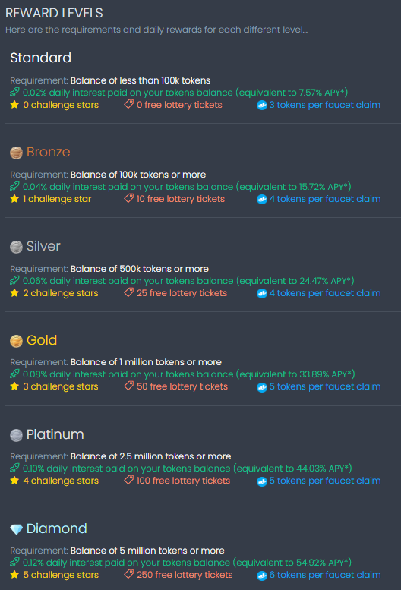The image size is (401, 590).
Task: Click the Diamond gem icon
Action: pyautogui.click(x=16, y=529)
